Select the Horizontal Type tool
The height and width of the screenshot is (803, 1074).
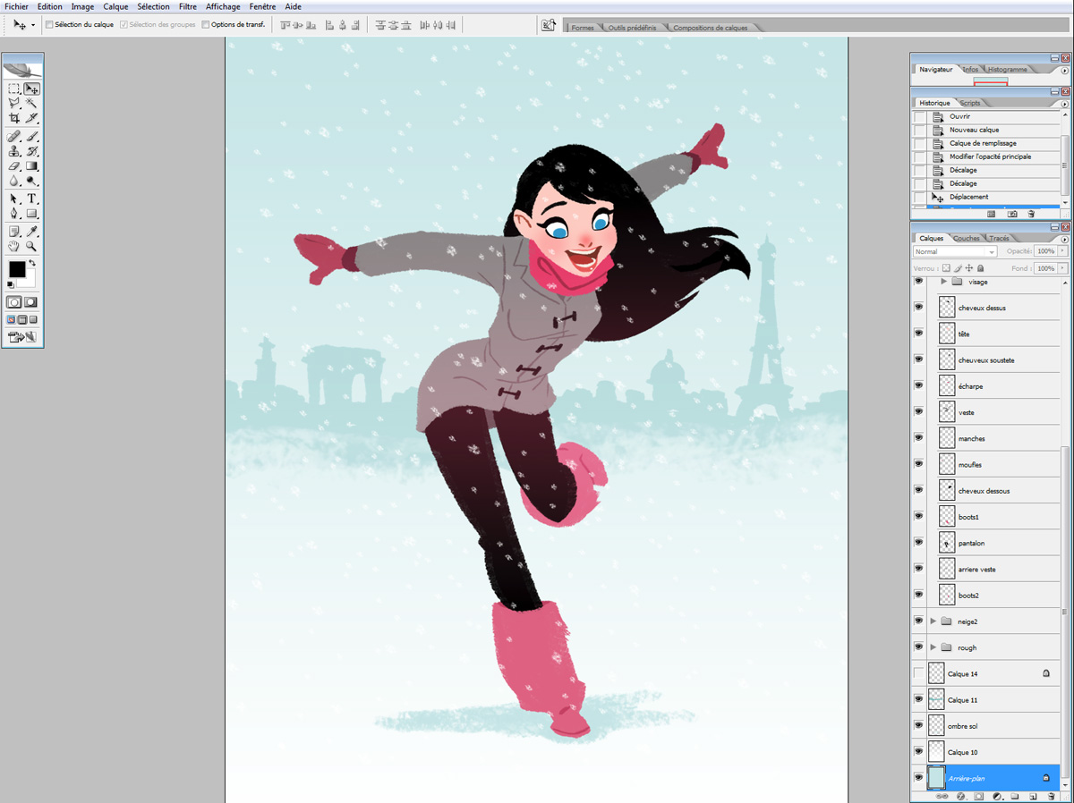32,199
